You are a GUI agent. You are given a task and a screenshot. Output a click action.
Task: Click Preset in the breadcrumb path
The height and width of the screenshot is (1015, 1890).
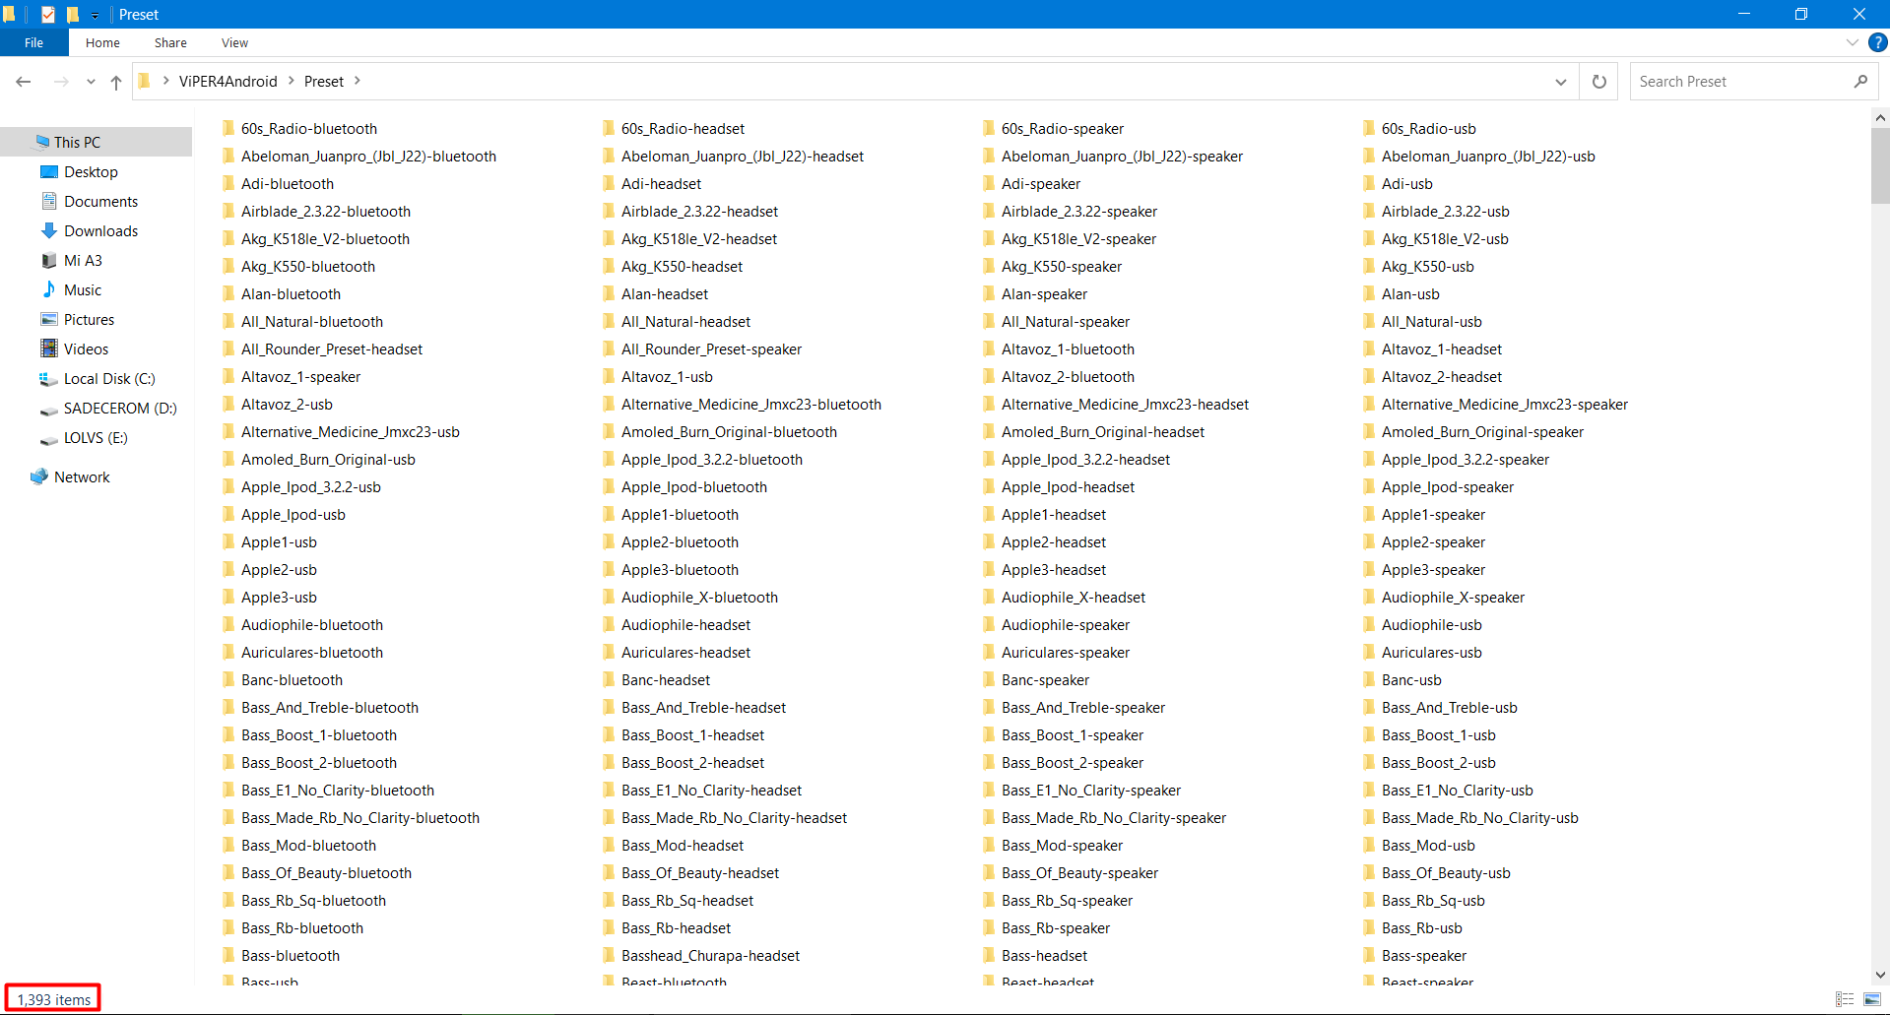(x=324, y=82)
